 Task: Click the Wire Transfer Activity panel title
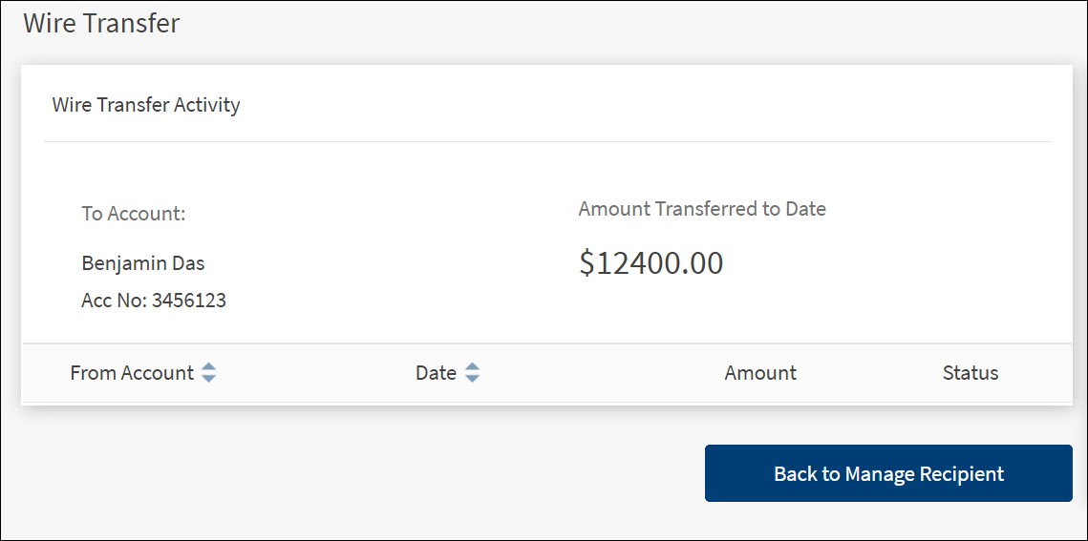coord(146,105)
